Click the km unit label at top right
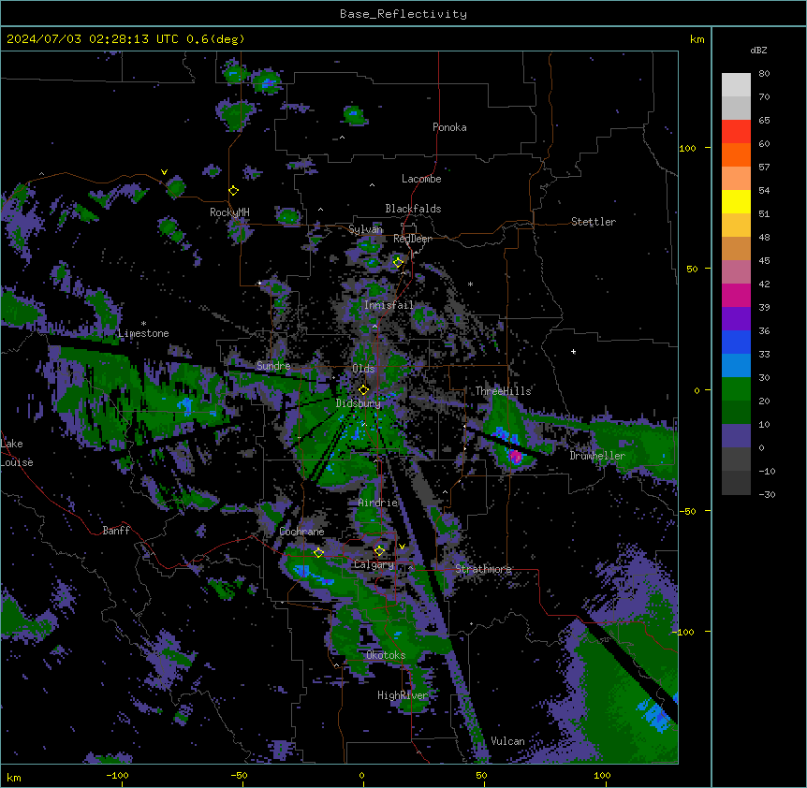Viewport: 807px width, 788px height. (x=697, y=39)
